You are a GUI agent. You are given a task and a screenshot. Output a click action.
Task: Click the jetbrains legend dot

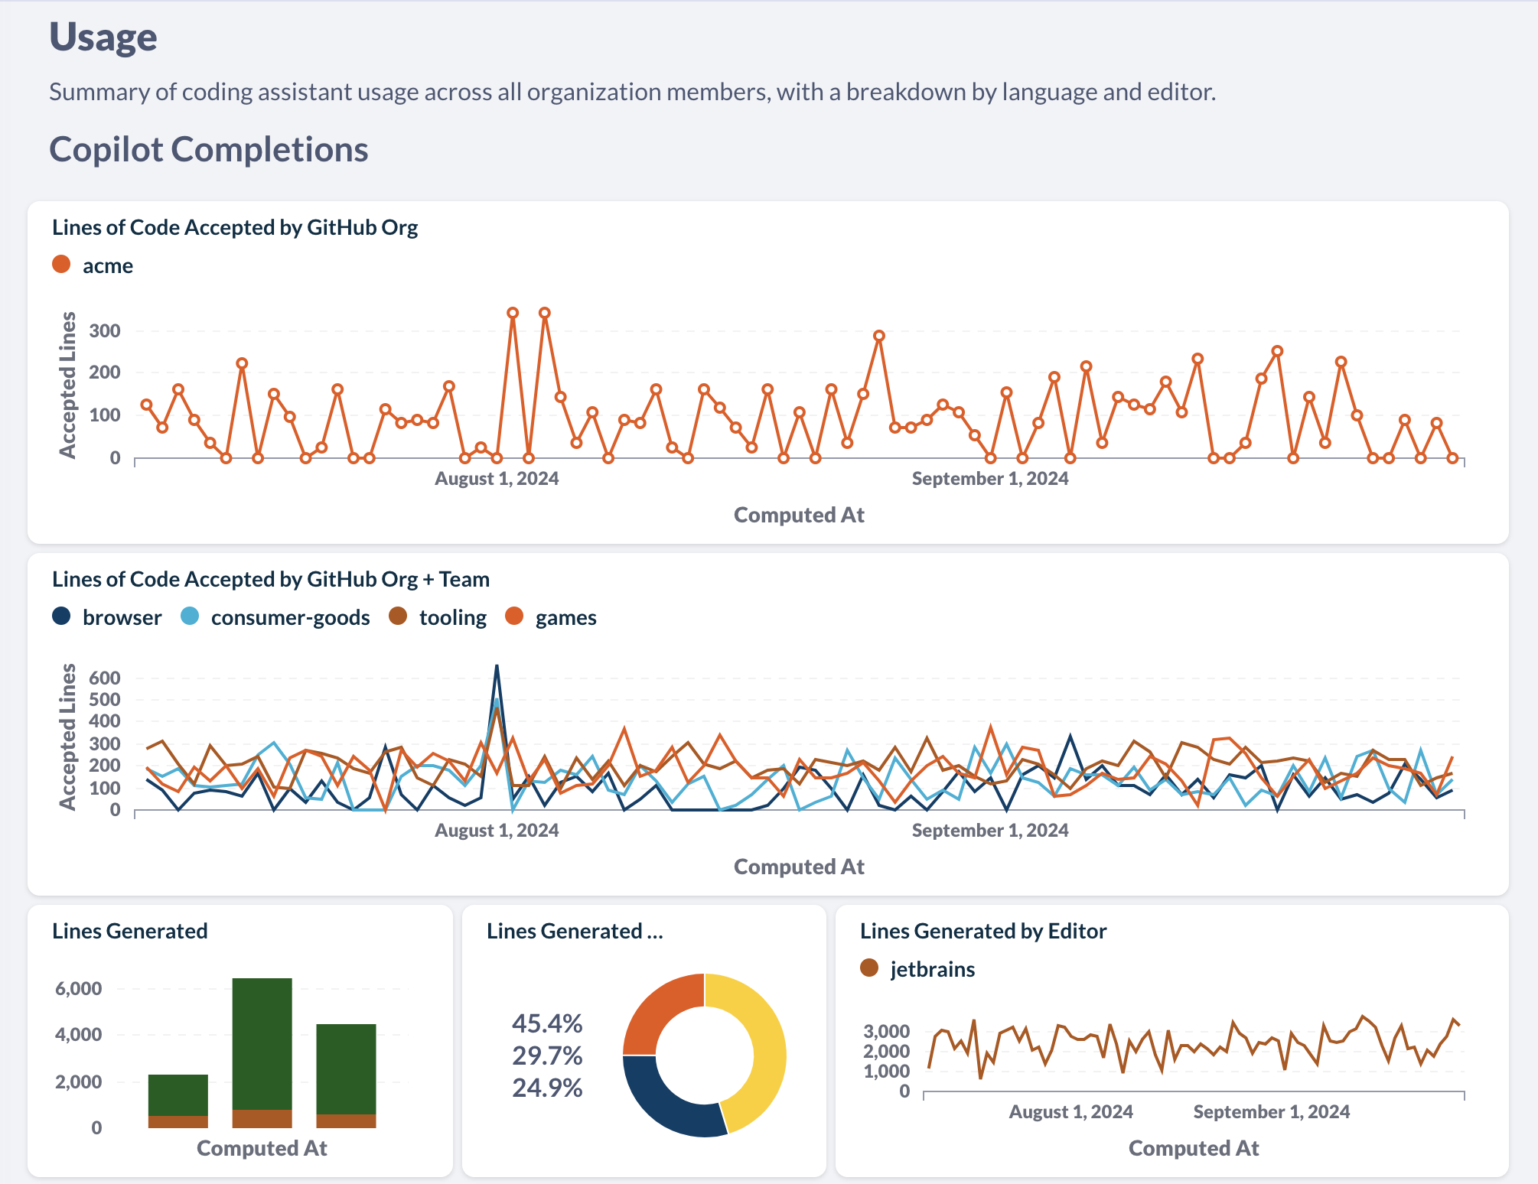tap(869, 968)
